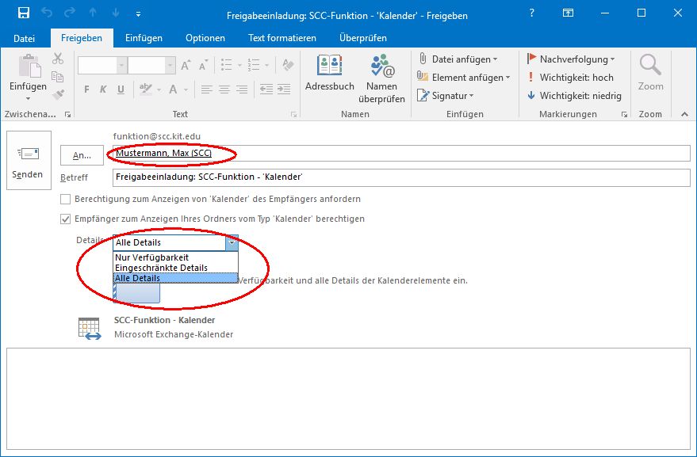The width and height of the screenshot is (697, 457).
Task: Click the Betreff subject field
Action: (x=401, y=177)
